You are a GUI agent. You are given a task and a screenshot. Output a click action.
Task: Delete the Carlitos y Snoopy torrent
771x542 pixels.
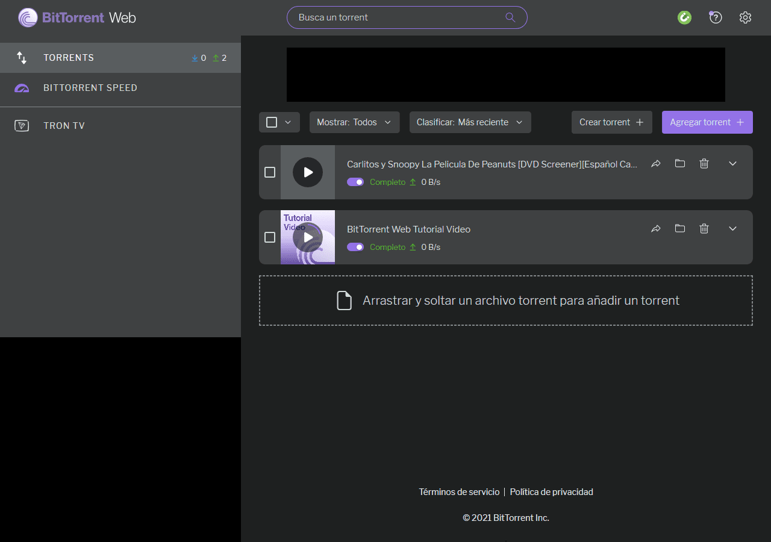tap(704, 163)
